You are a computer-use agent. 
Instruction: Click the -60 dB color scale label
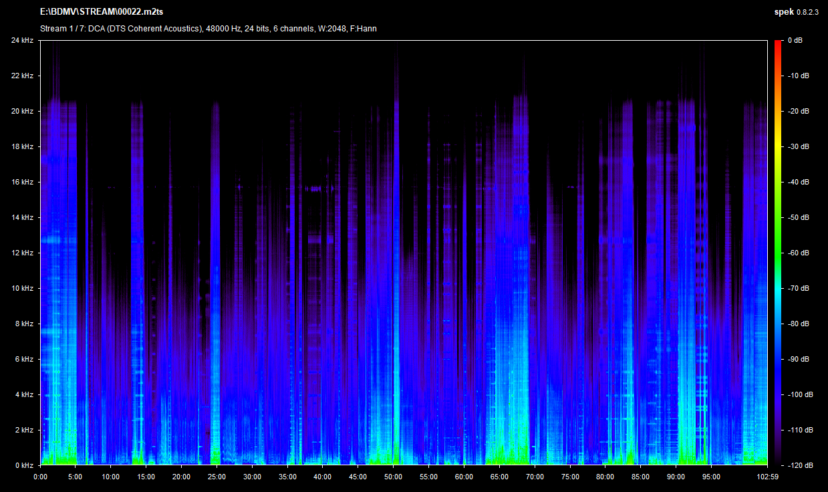point(797,253)
